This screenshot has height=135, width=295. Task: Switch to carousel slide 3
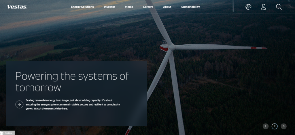click(x=283, y=126)
